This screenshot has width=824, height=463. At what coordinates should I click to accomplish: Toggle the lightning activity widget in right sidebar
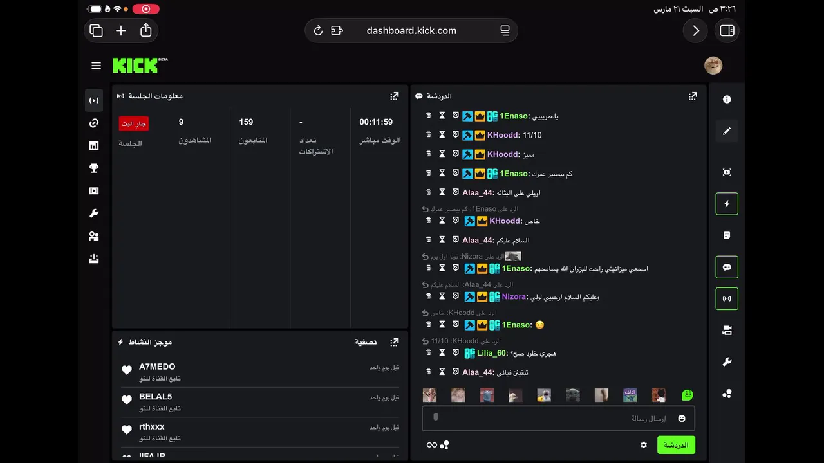[x=727, y=204]
